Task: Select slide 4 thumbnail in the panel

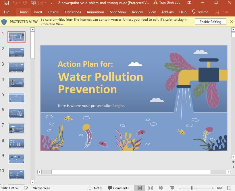Action: pos(16,83)
